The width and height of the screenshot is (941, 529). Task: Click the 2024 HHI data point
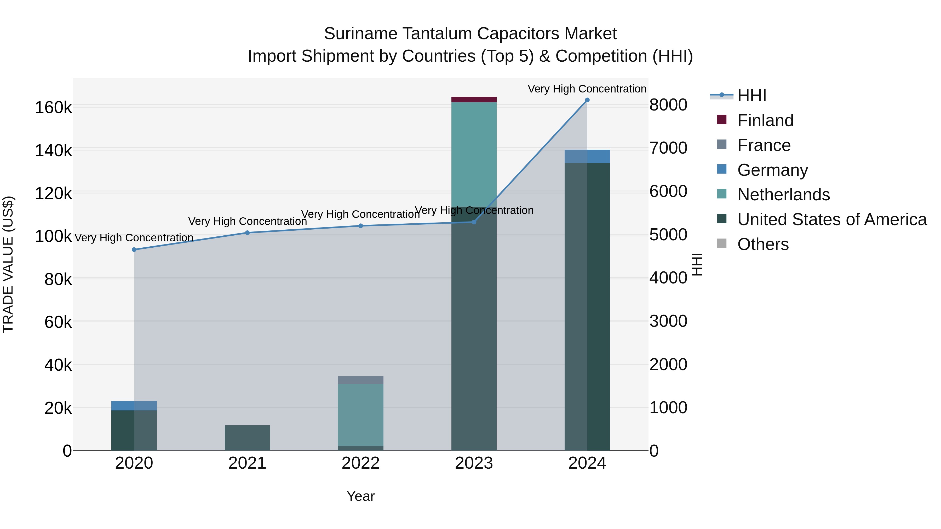click(587, 100)
